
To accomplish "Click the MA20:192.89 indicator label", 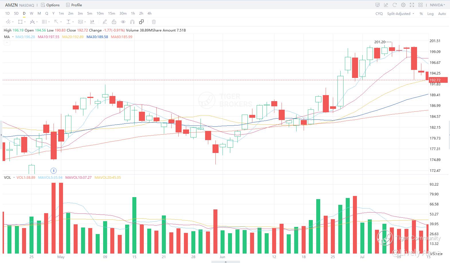I will (73, 37).
